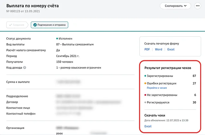205x135 pixels.
Task: Click the Результат регистрации чеков heading
Action: coord(168,68)
